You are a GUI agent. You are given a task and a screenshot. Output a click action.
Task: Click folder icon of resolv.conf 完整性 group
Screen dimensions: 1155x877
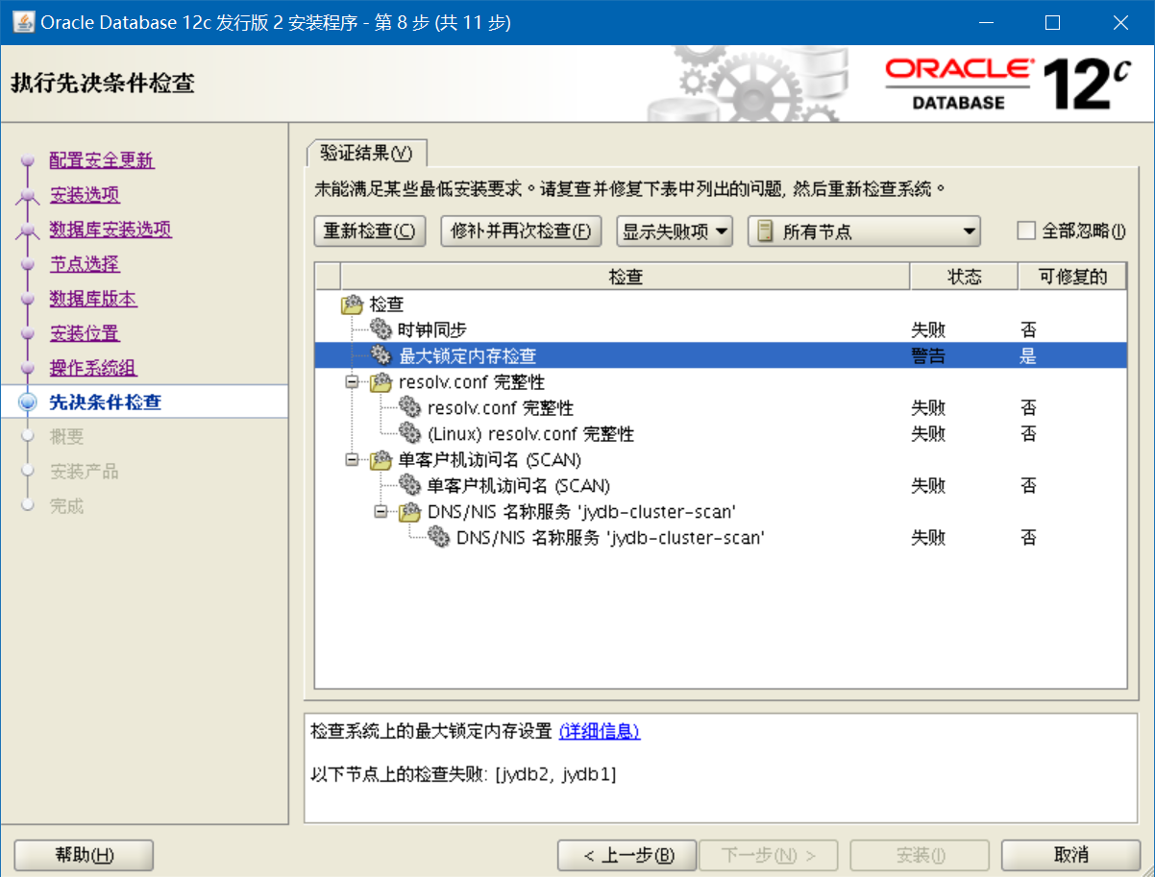click(381, 382)
